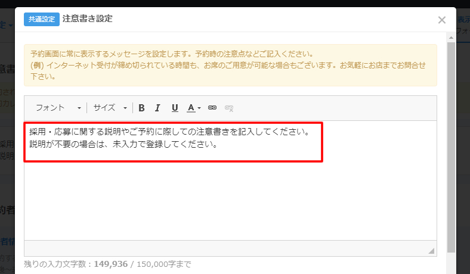Insert a hyperlink with the link icon

coord(212,108)
